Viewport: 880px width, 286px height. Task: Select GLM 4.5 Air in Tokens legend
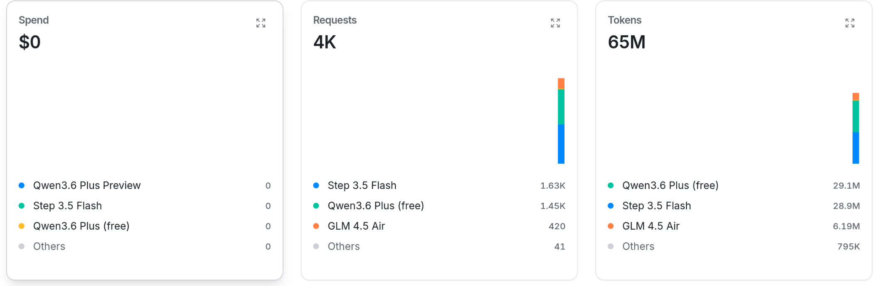(x=651, y=226)
